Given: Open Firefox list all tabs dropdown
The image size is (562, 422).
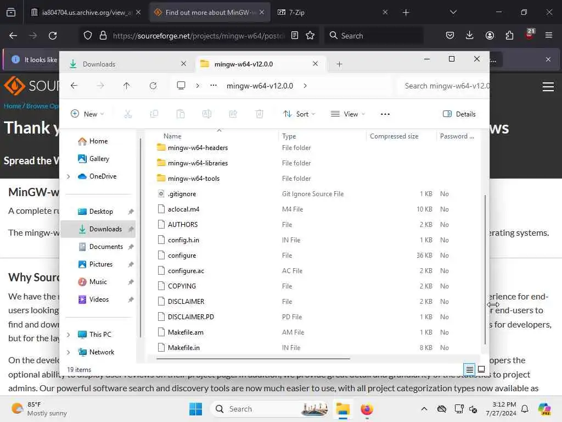Looking at the screenshot, I should coord(453,12).
